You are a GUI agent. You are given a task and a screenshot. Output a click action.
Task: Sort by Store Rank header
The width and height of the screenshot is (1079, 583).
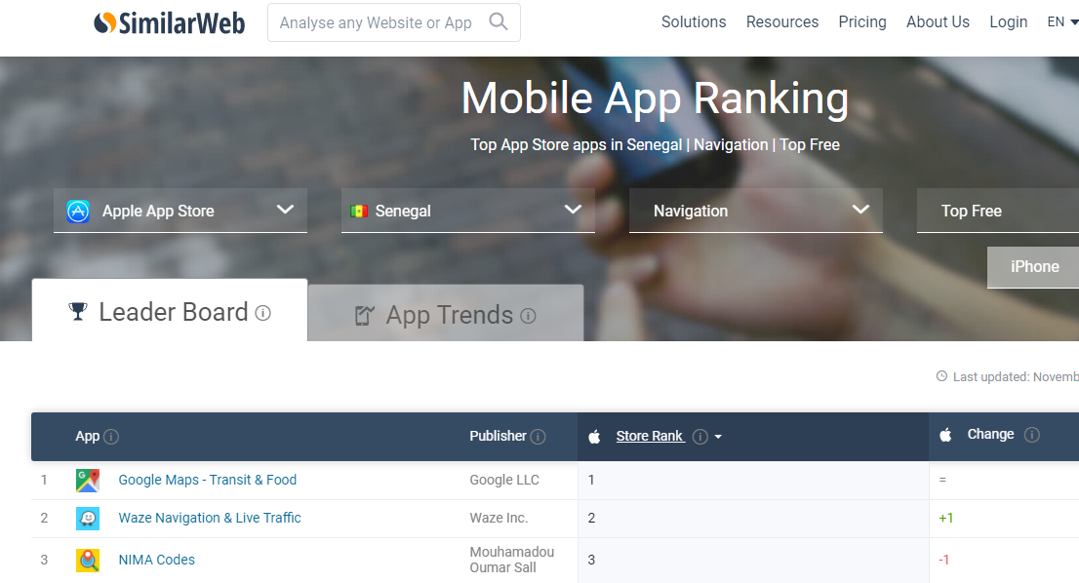[x=650, y=436]
